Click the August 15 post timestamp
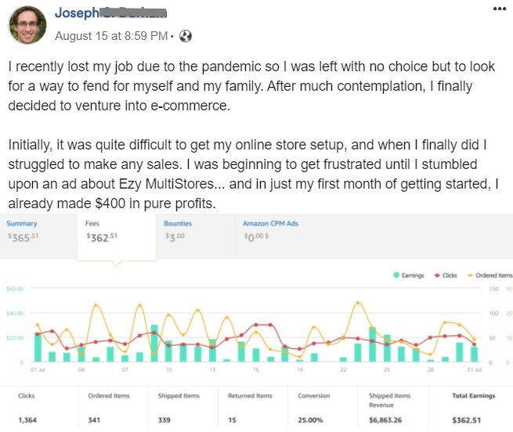The width and height of the screenshot is (513, 432). click(x=111, y=36)
